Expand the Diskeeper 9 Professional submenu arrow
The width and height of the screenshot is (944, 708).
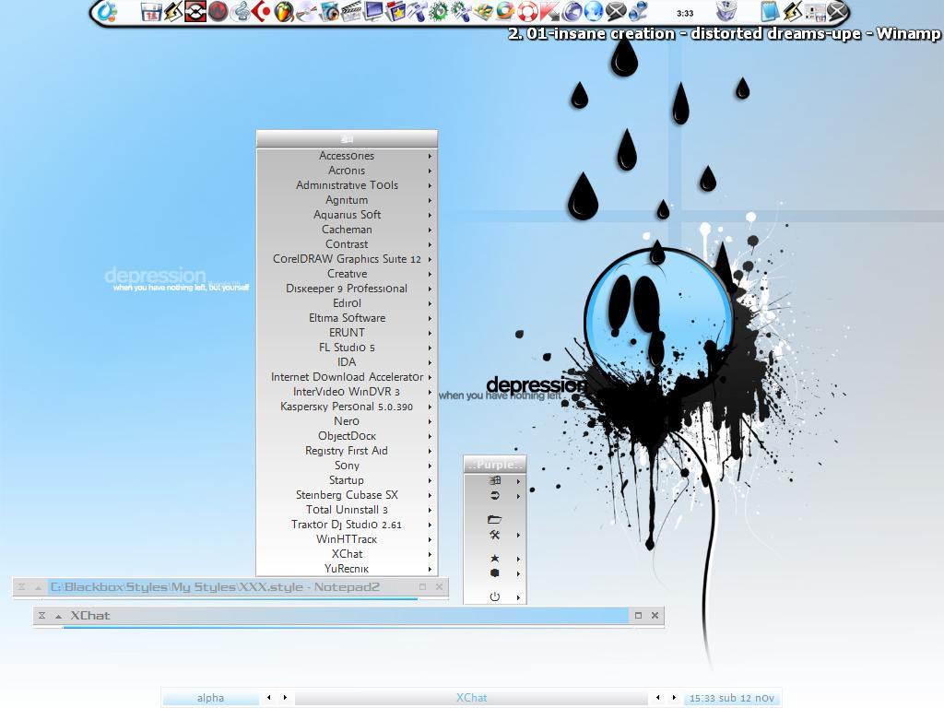click(430, 289)
